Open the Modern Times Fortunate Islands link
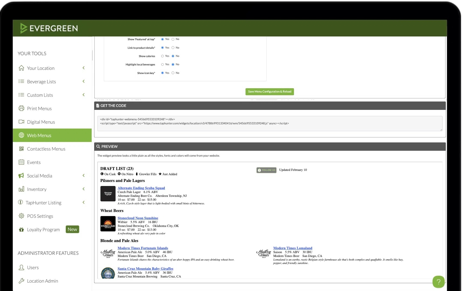This screenshot has width=463, height=291. 143,248
